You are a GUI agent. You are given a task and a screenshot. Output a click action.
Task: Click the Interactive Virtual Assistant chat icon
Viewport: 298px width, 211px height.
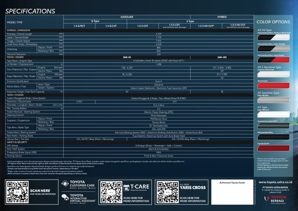[x=65, y=197]
